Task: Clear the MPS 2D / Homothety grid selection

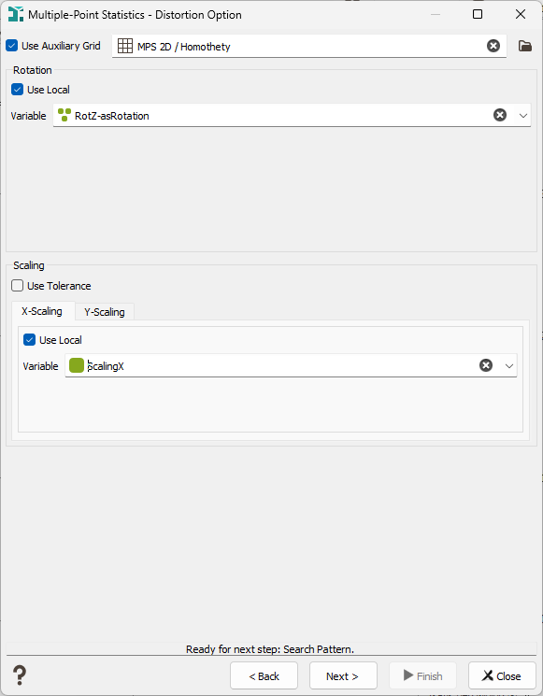Action: tap(493, 46)
